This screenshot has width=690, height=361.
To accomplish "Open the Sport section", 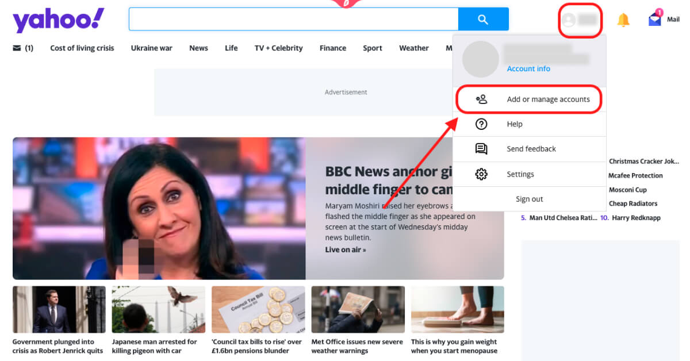I will [x=373, y=48].
